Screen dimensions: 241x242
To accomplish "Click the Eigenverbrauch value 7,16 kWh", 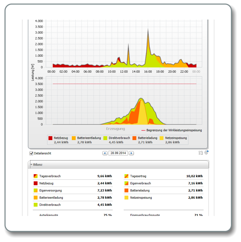I will 196,183.
